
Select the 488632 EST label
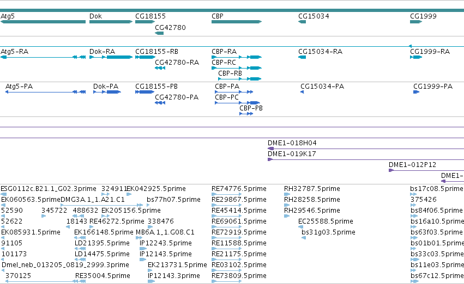click(85, 211)
